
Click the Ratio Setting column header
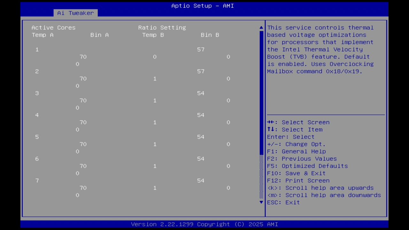tap(162, 27)
